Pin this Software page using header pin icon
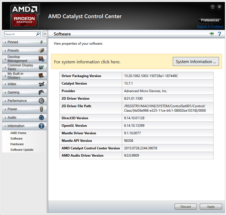The image size is (226, 215). [x=212, y=34]
